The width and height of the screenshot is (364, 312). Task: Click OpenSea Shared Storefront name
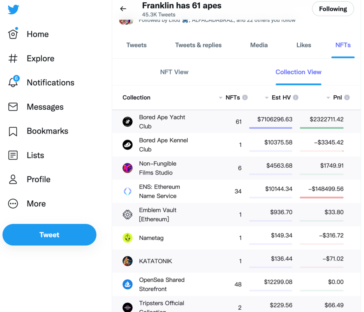pyautogui.click(x=162, y=284)
